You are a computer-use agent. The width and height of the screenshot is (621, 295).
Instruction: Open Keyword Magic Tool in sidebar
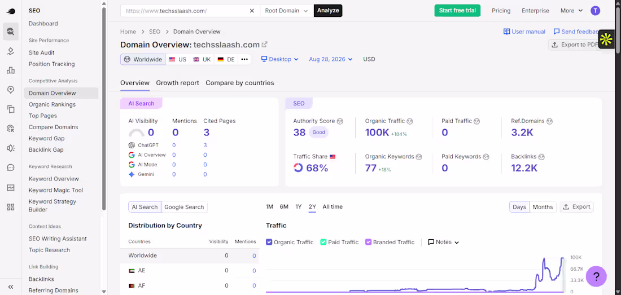click(56, 190)
